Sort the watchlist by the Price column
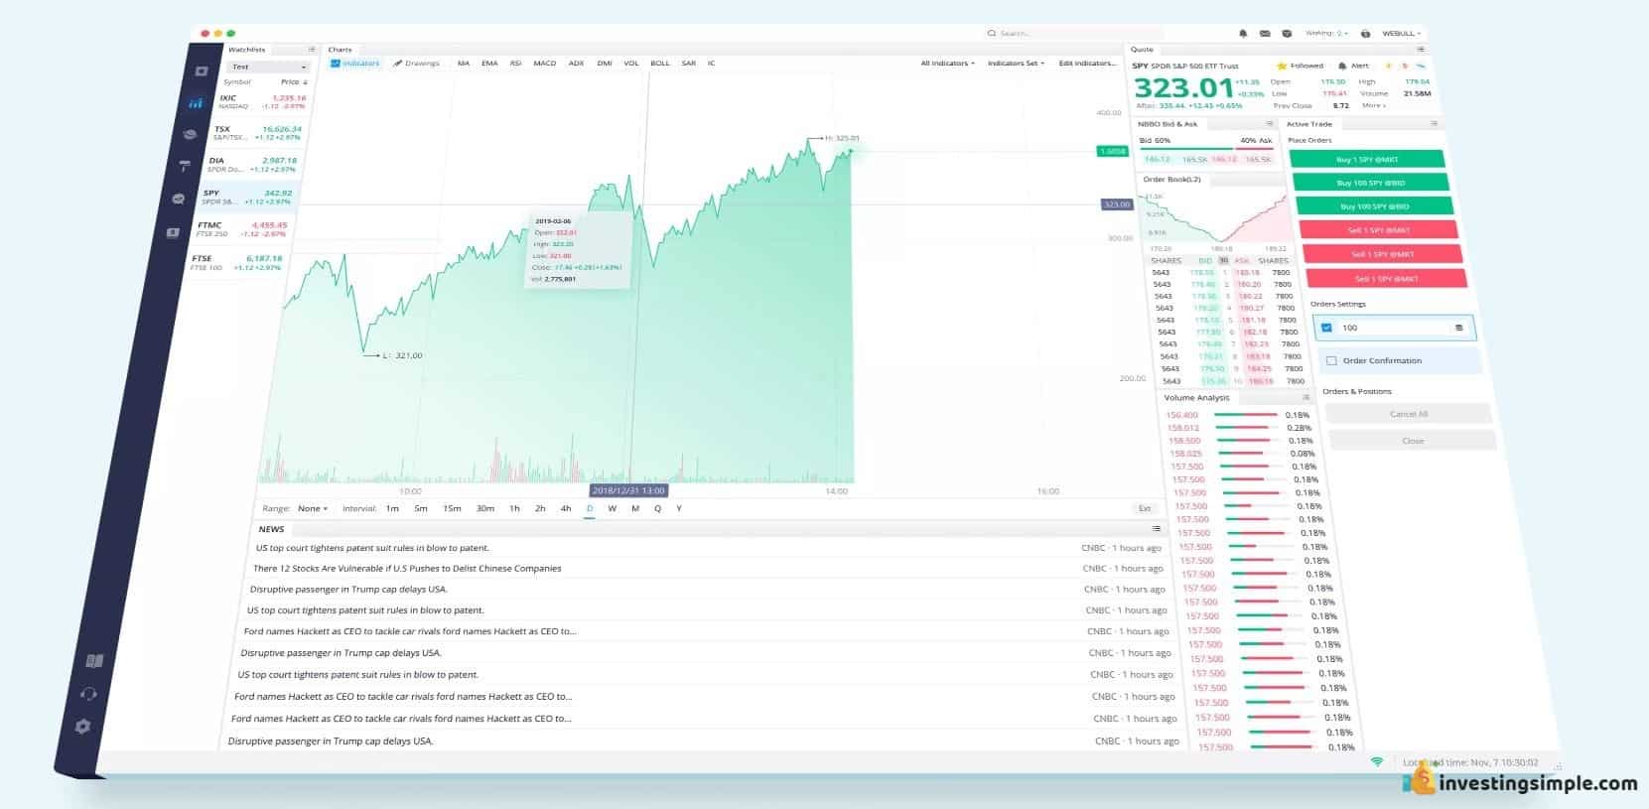The width and height of the screenshot is (1649, 809). point(294,82)
